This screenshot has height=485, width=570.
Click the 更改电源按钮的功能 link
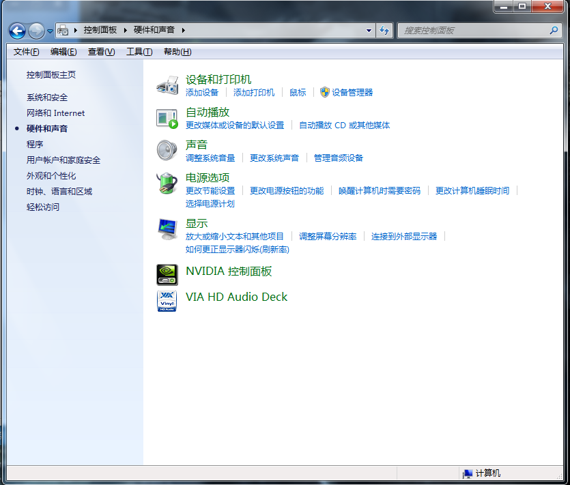coord(287,191)
